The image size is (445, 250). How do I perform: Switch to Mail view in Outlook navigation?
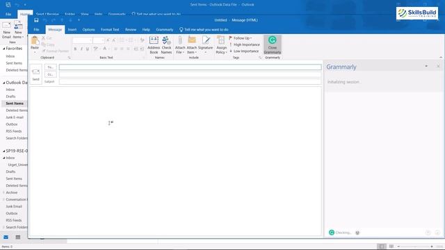click(x=6, y=237)
